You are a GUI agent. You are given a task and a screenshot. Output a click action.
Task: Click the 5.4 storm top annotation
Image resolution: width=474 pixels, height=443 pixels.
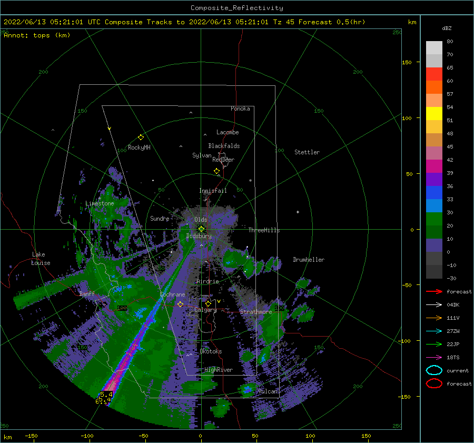(106, 395)
